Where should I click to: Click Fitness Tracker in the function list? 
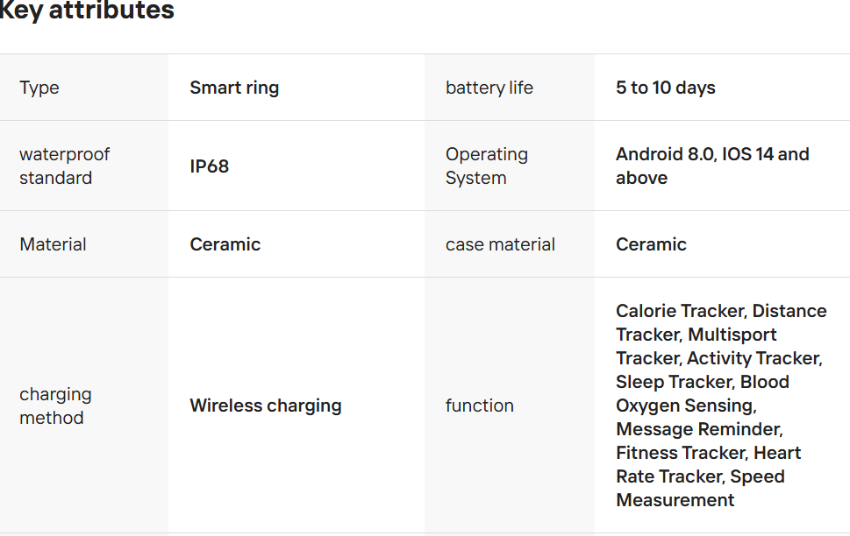680,453
